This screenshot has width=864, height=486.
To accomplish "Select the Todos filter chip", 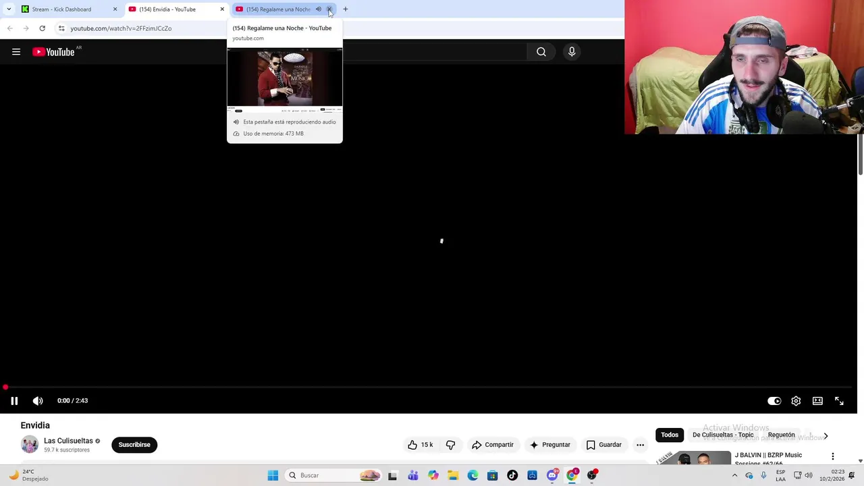I will pos(670,435).
